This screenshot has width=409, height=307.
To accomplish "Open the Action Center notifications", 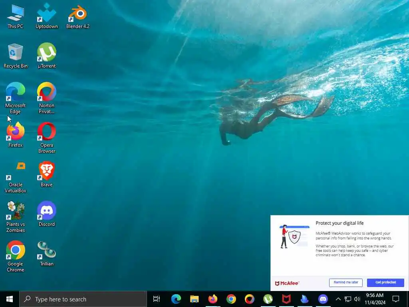I will pos(396,299).
